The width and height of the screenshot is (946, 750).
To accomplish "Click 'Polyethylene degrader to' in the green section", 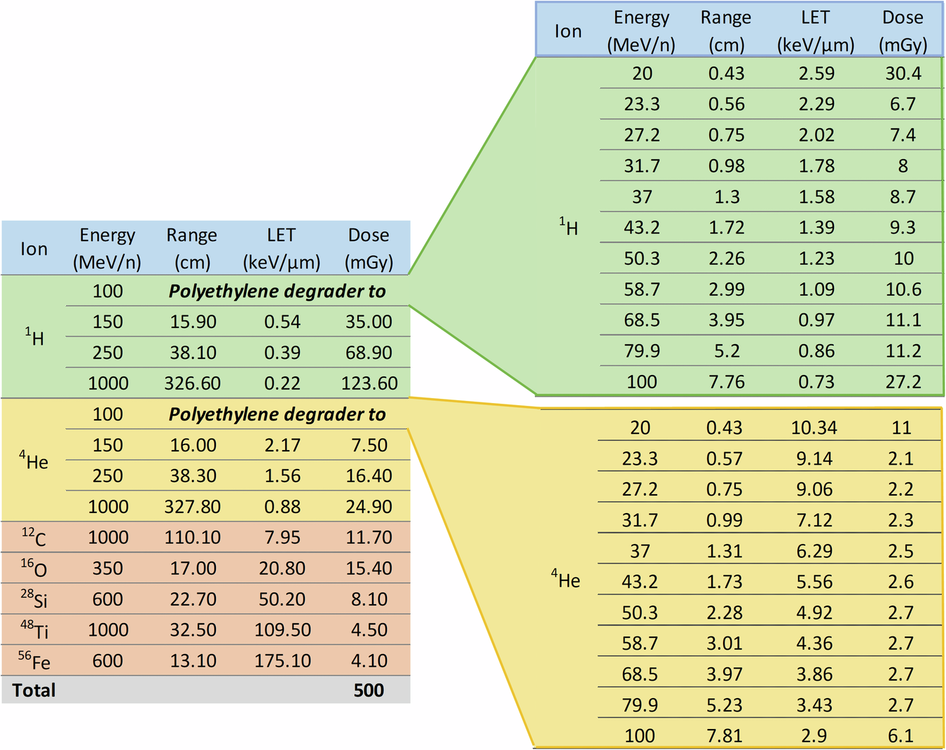I will [x=277, y=292].
